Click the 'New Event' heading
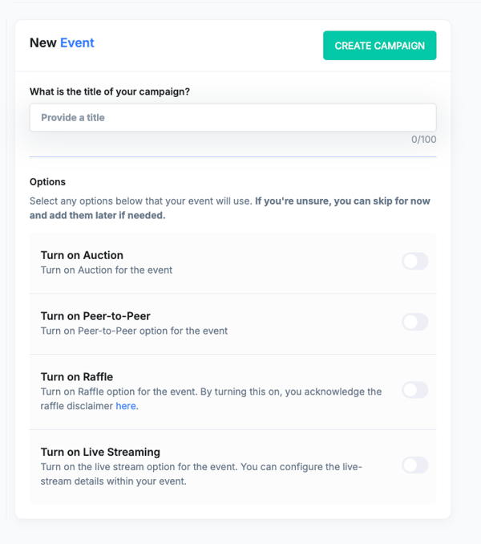Viewport: 481px width, 544px height. (x=62, y=43)
